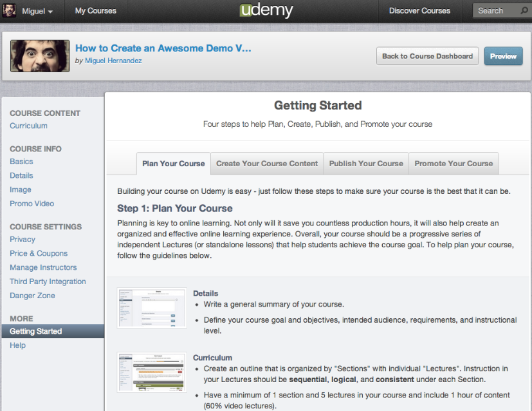Click the search magnifier icon
The height and width of the screenshot is (411, 532).
524,11
